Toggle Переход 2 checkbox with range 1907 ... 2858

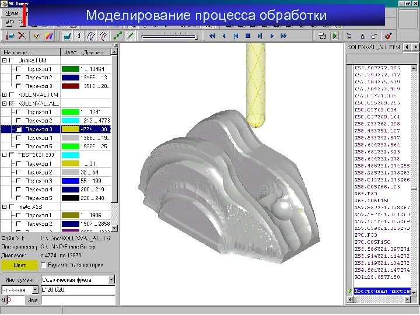pos(19,223)
